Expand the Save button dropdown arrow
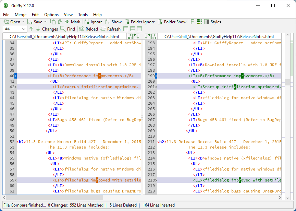The height and width of the screenshot is (211, 296). pos(46,22)
